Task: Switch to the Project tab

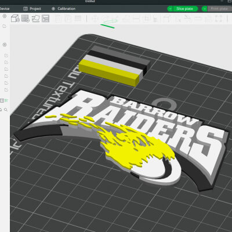Action: point(32,9)
